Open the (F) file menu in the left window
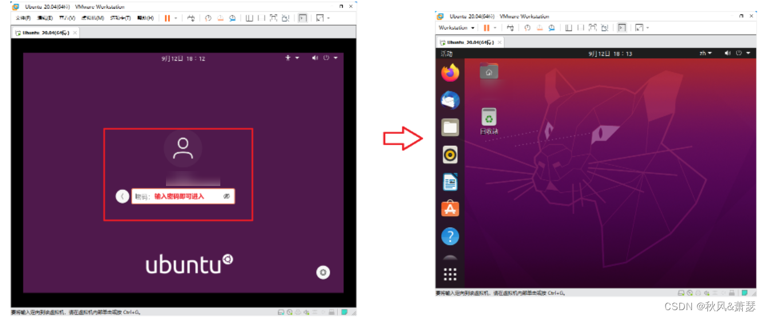Image resolution: width=764 pixels, height=317 pixels. (x=23, y=18)
